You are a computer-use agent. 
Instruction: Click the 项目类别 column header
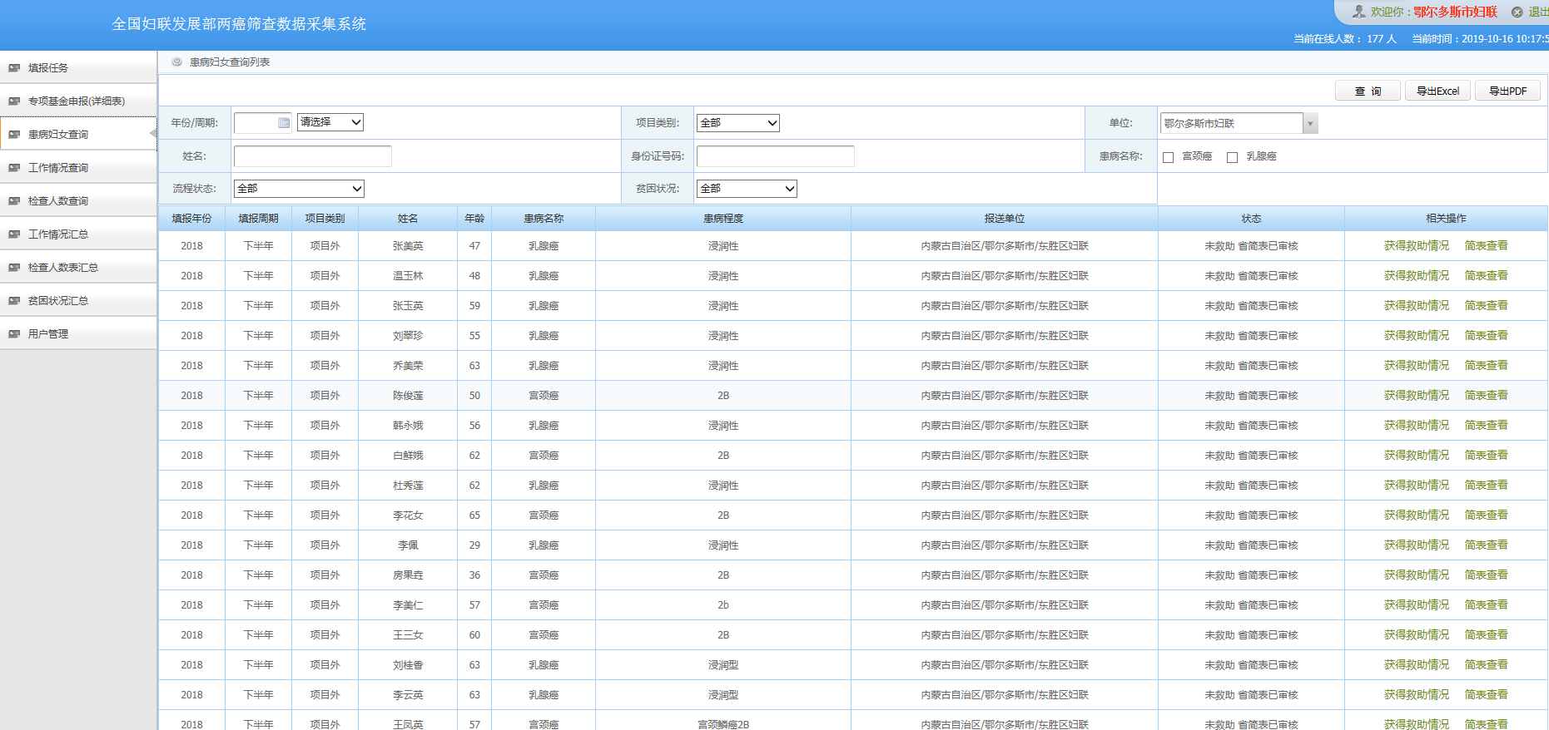point(325,219)
